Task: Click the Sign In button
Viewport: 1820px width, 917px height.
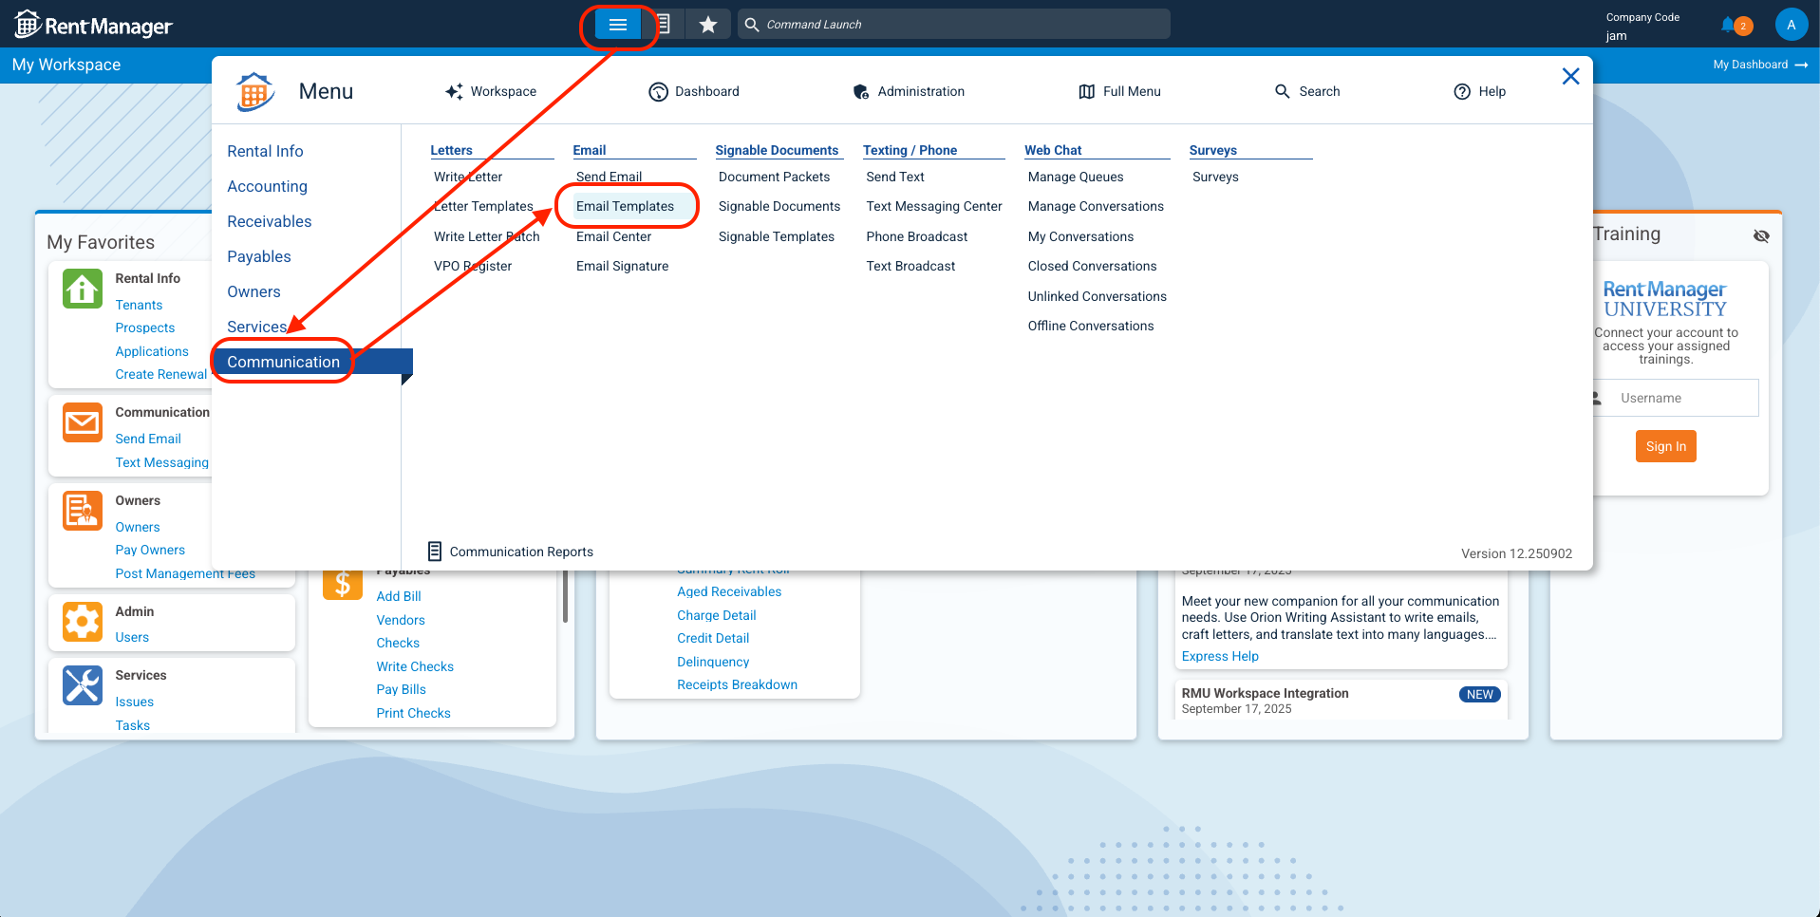Action: coord(1665,446)
